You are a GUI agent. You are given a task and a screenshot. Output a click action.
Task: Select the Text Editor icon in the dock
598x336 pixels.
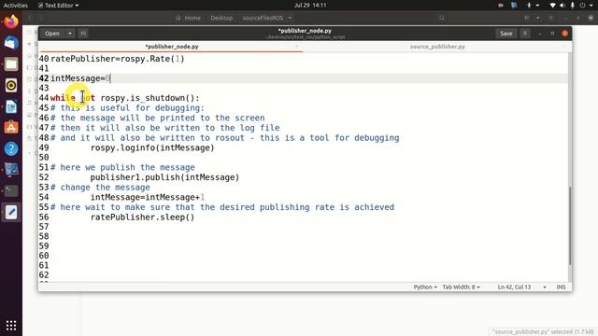tap(11, 212)
